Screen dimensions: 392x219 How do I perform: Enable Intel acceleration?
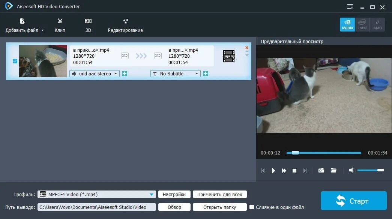coord(362,24)
